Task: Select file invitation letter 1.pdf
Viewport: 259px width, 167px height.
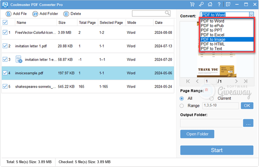Action: [x=31, y=46]
